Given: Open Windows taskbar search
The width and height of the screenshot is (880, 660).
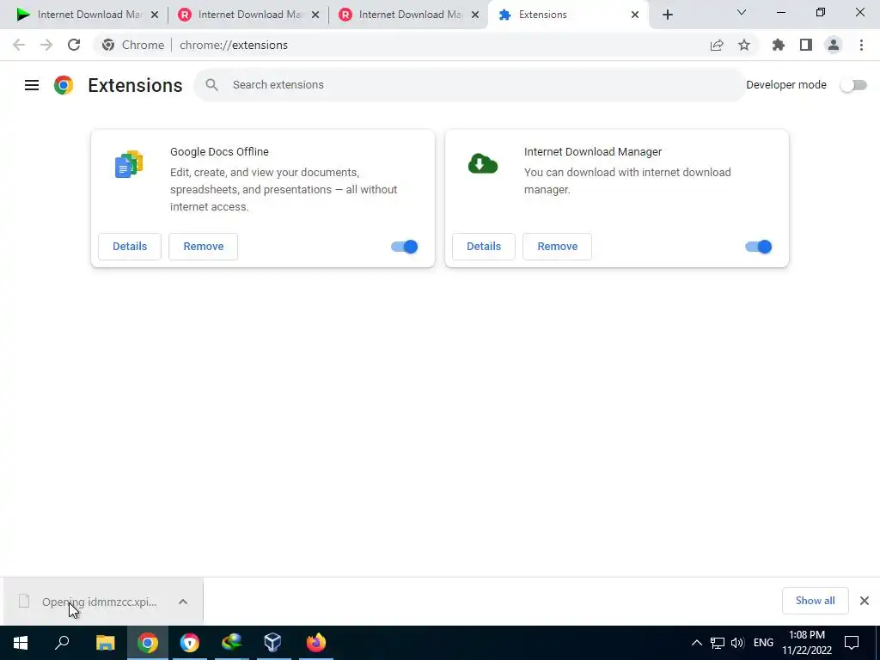Looking at the screenshot, I should (x=62, y=643).
